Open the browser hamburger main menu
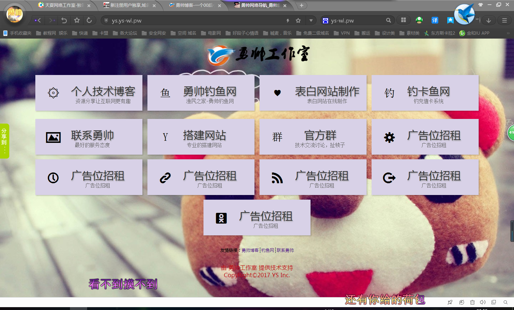 click(504, 20)
